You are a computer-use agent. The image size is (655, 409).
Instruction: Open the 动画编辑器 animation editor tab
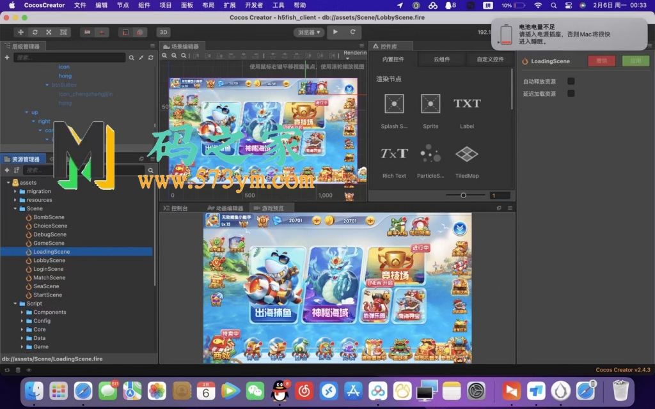(225, 208)
